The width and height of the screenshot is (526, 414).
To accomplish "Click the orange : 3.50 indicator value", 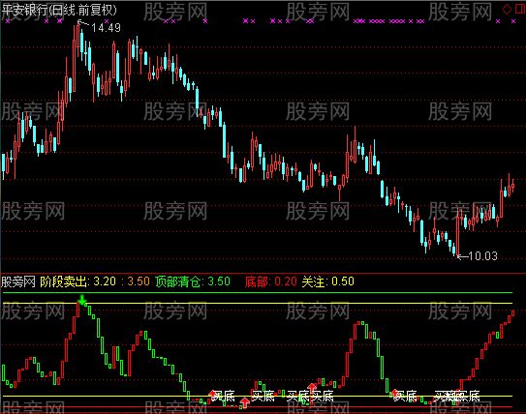I will point(136,281).
